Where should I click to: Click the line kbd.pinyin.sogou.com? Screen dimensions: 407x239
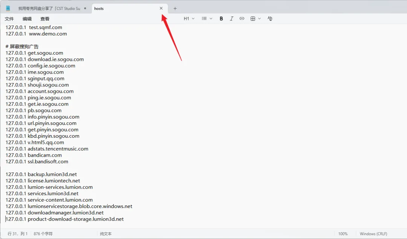tap(42, 136)
